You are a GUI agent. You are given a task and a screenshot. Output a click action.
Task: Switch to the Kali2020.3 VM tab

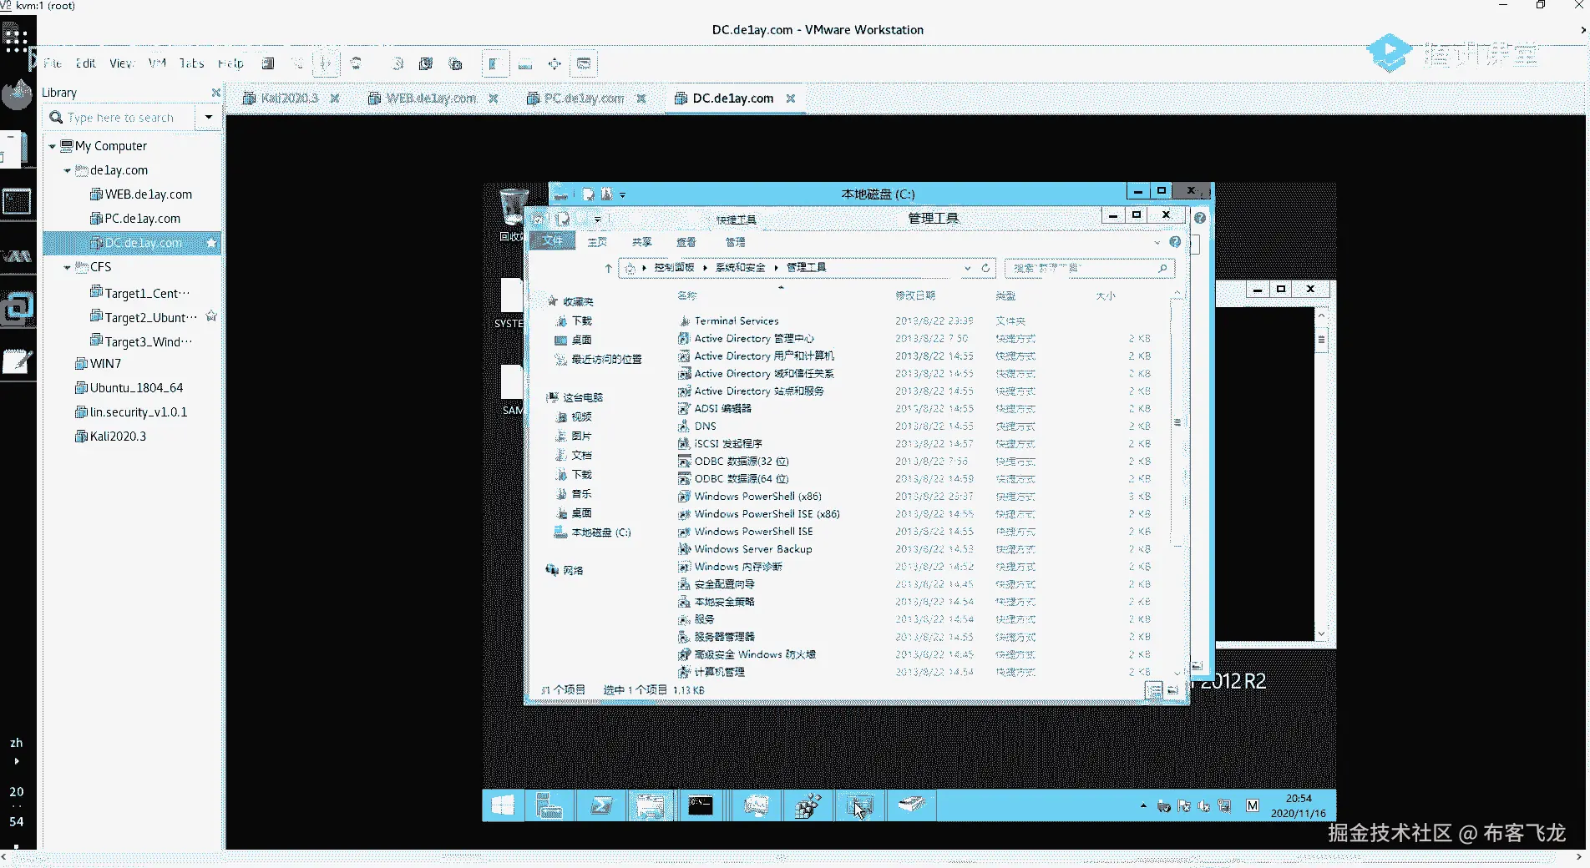(289, 98)
